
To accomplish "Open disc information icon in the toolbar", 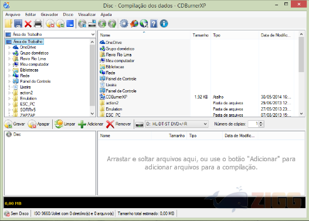I will [82, 23].
